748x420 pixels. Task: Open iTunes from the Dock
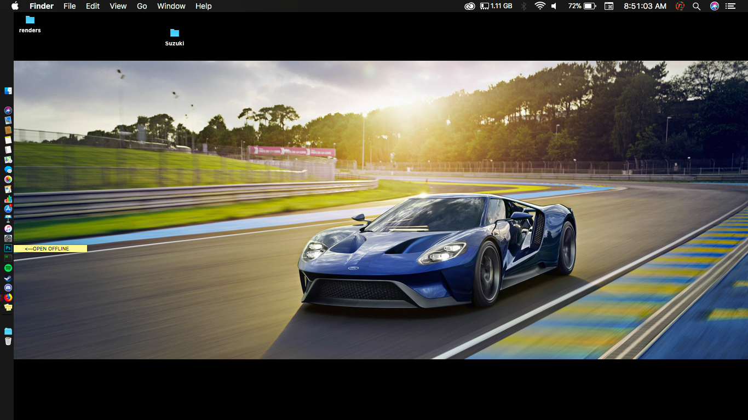tap(8, 229)
